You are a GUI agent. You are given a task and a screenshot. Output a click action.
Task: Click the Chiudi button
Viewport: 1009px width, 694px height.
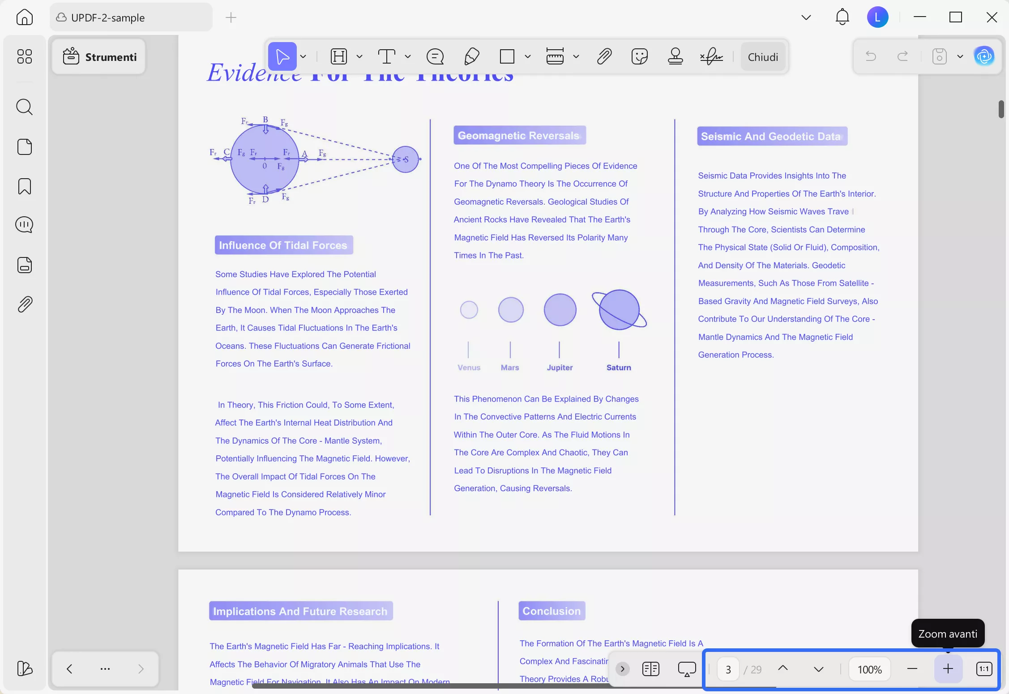[x=763, y=57]
